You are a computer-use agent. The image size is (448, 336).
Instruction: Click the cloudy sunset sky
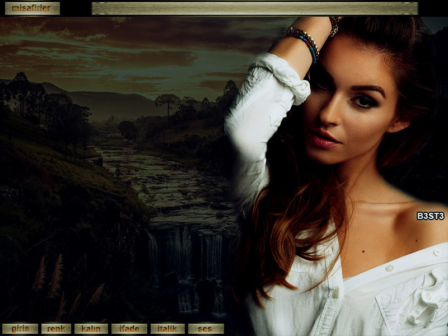pyautogui.click(x=140, y=50)
